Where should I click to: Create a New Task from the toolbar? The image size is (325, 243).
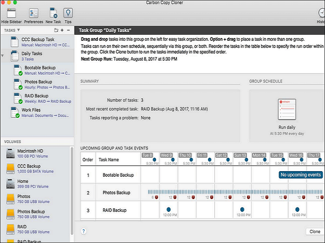53,13
